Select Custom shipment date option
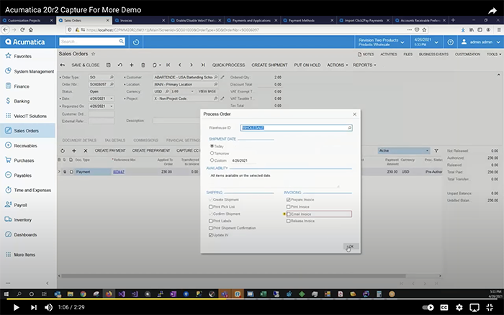Viewport: 504px width, 315px height. [x=212, y=160]
